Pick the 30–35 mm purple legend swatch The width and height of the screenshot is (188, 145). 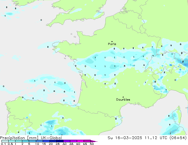(66, 141)
